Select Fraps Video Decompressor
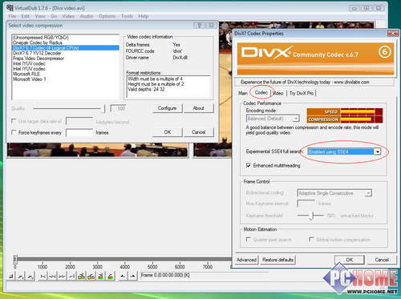The height and width of the screenshot is (299, 401). 66,59
